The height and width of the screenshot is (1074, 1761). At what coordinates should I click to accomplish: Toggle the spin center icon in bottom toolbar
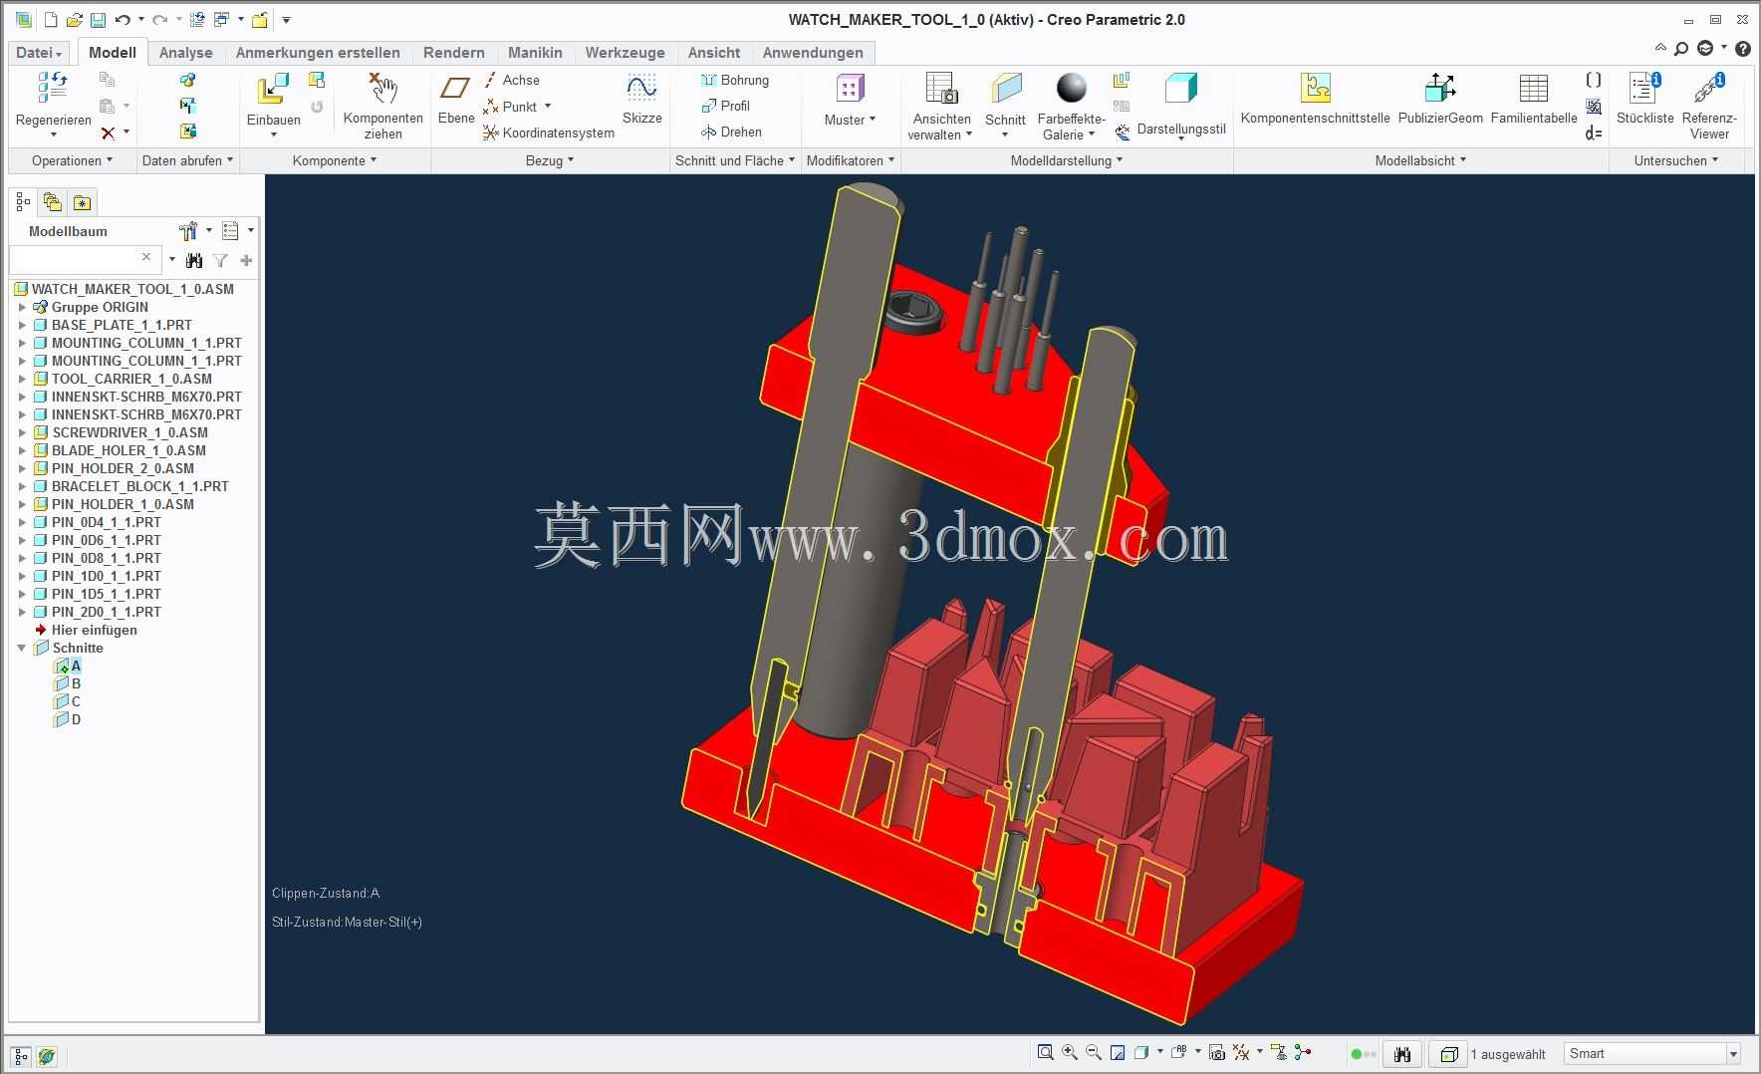(x=1303, y=1052)
